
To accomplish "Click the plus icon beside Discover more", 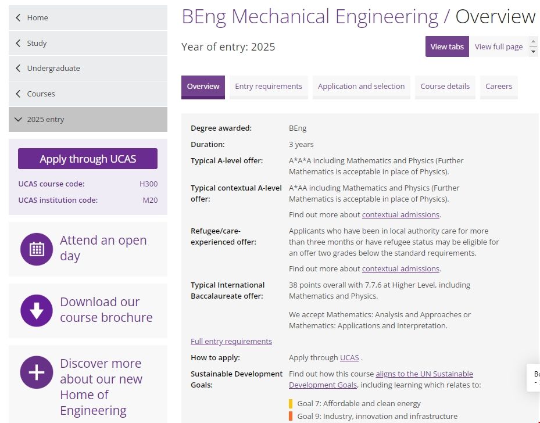I will pyautogui.click(x=36, y=372).
